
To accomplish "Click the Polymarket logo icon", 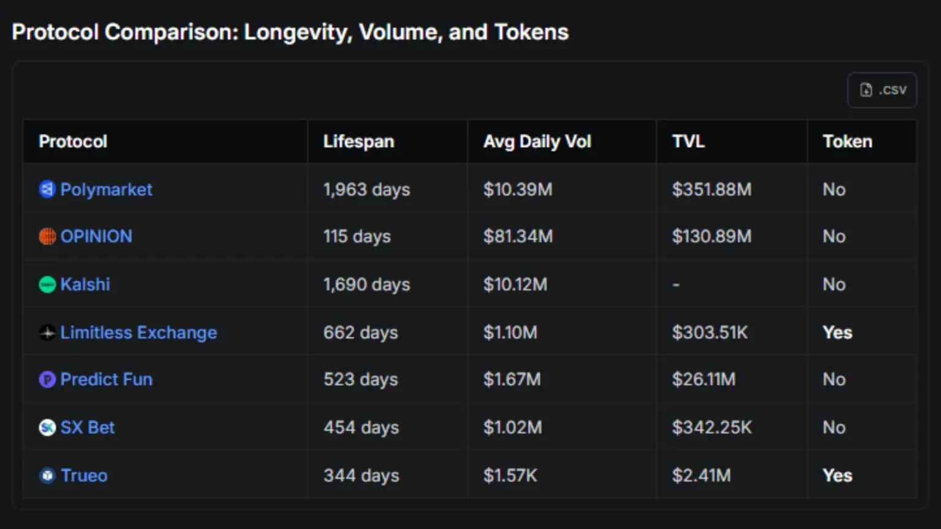I will coord(47,189).
